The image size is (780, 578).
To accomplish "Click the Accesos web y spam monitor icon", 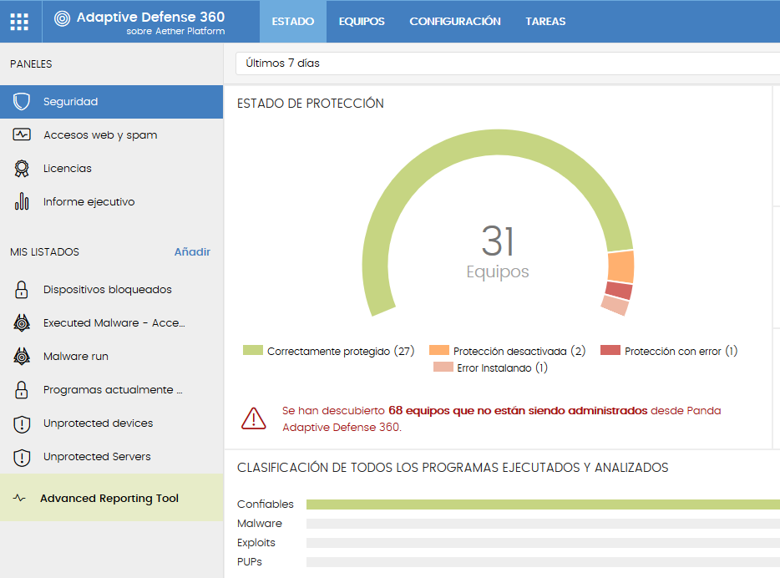I will [22, 134].
